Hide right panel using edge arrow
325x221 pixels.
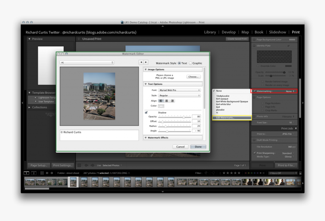click(303, 103)
